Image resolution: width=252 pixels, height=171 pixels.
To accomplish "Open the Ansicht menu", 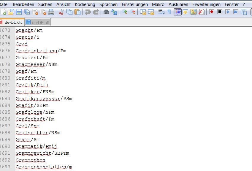I will coord(64,4).
